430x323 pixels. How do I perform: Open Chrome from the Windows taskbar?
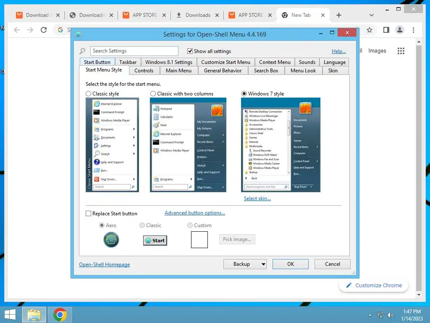[60, 315]
